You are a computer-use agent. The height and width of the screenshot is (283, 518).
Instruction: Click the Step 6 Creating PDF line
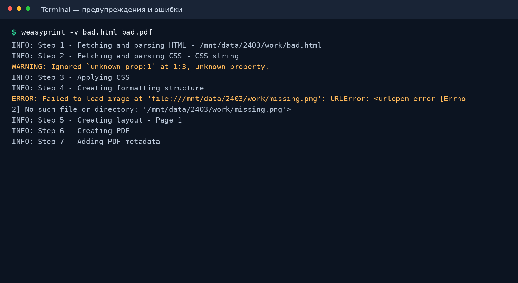(x=70, y=131)
